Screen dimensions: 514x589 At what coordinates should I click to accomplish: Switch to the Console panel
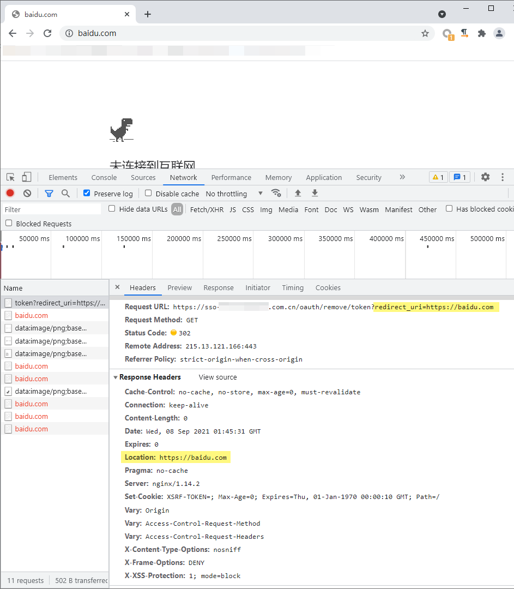pos(104,177)
